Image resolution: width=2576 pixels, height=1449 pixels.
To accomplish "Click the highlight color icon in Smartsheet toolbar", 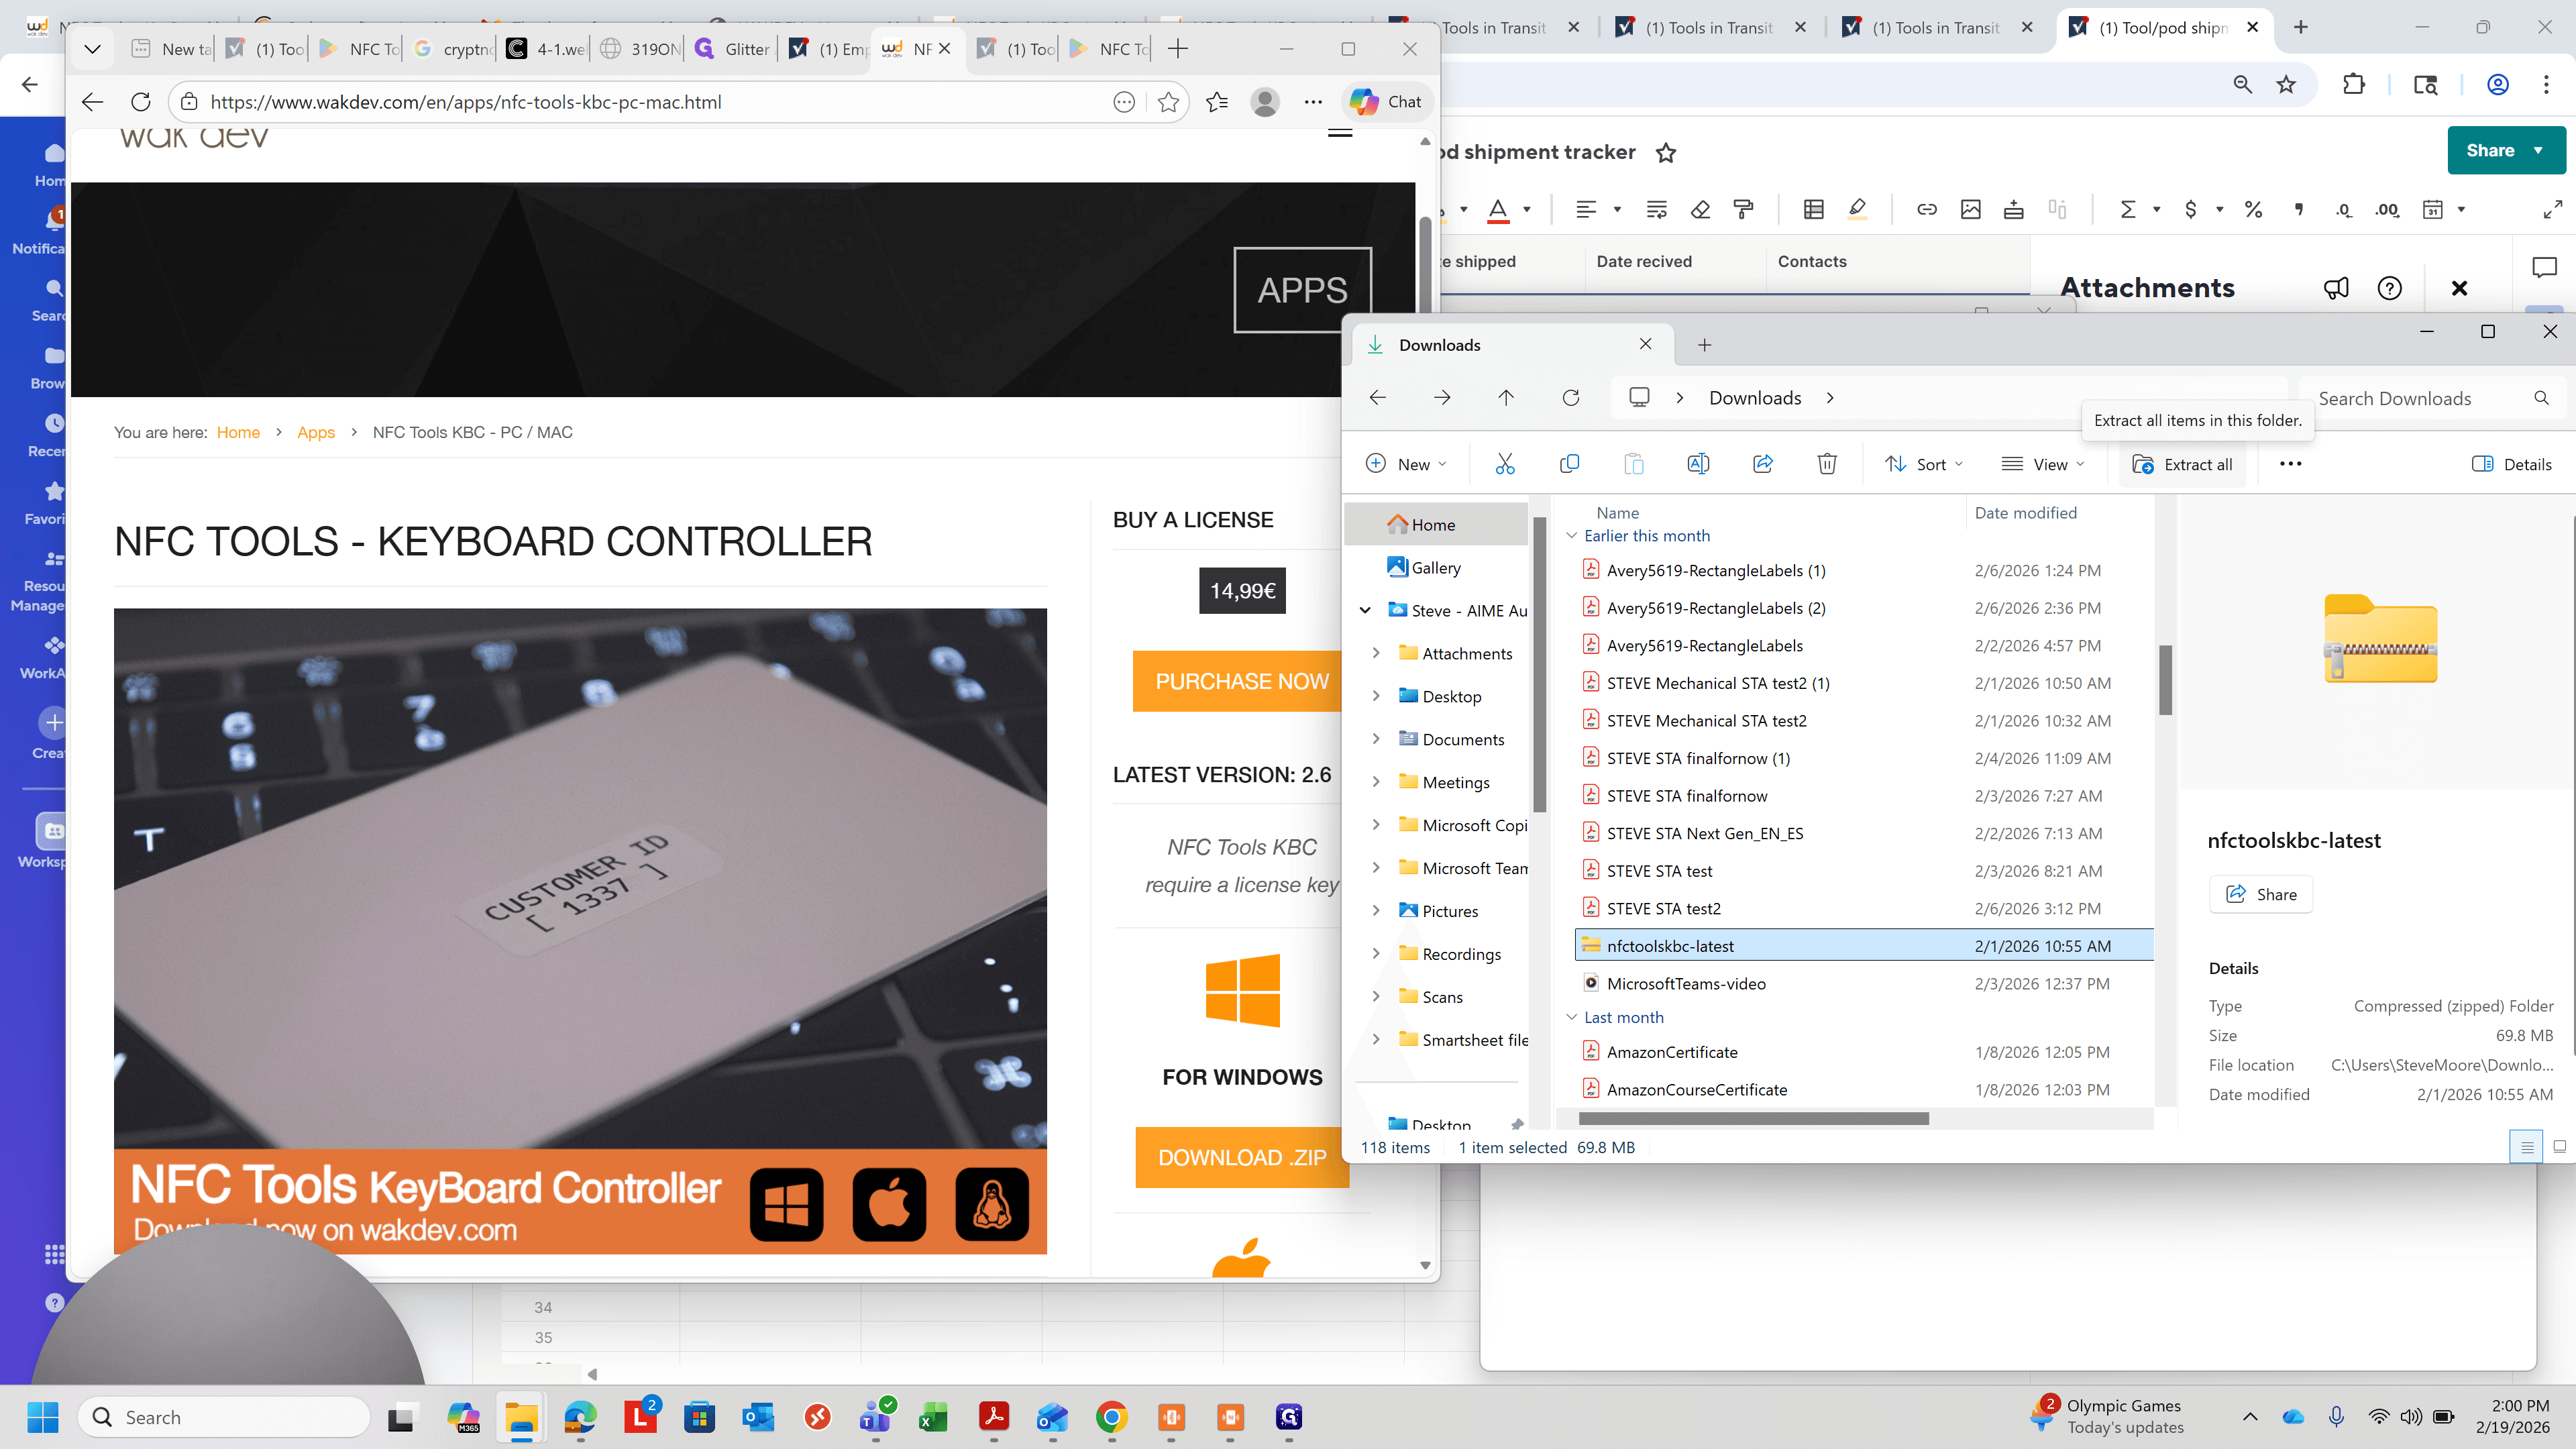I will pos(1857,209).
